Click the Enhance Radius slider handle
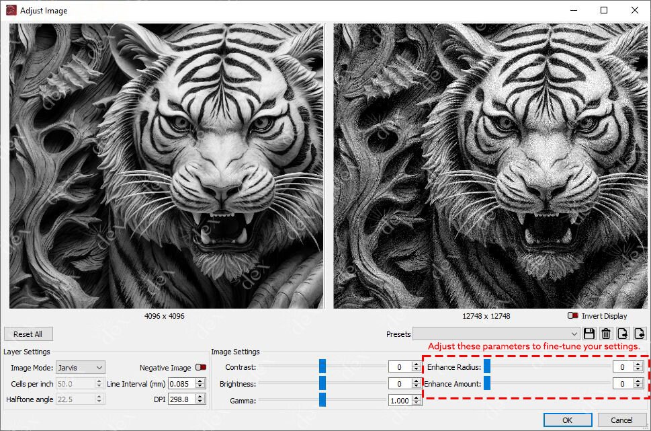 pyautogui.click(x=486, y=366)
